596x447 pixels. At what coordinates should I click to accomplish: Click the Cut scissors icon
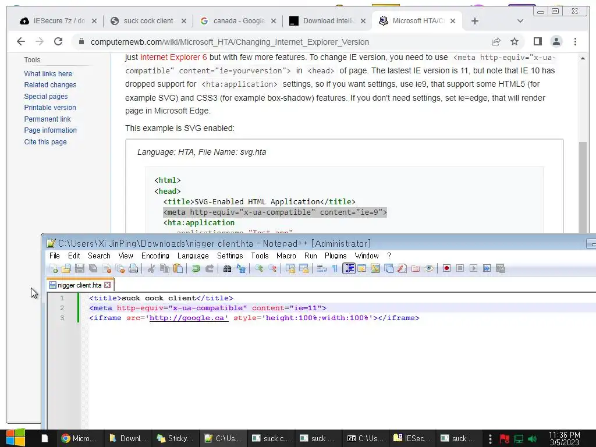click(x=151, y=269)
